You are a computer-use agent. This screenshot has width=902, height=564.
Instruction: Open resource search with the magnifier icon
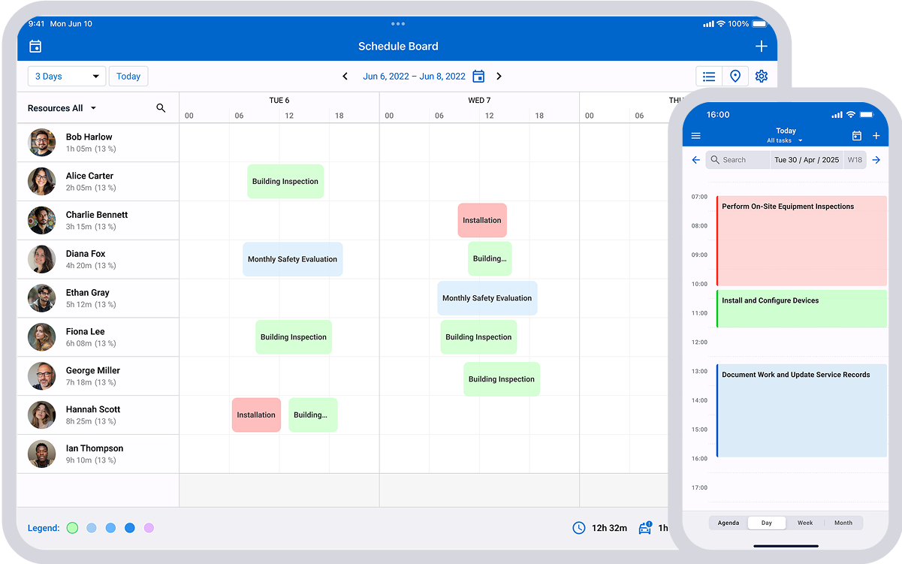[x=161, y=107]
